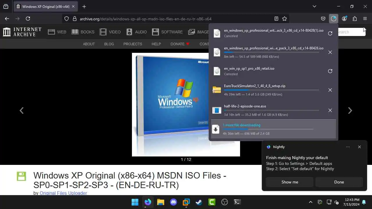The image size is (372, 209).
Task: Open Original Files Uploader profile link
Action: click(x=63, y=193)
